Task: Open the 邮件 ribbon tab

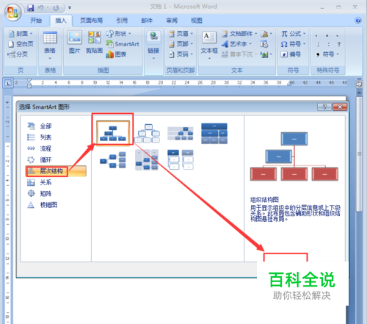Action: click(147, 21)
